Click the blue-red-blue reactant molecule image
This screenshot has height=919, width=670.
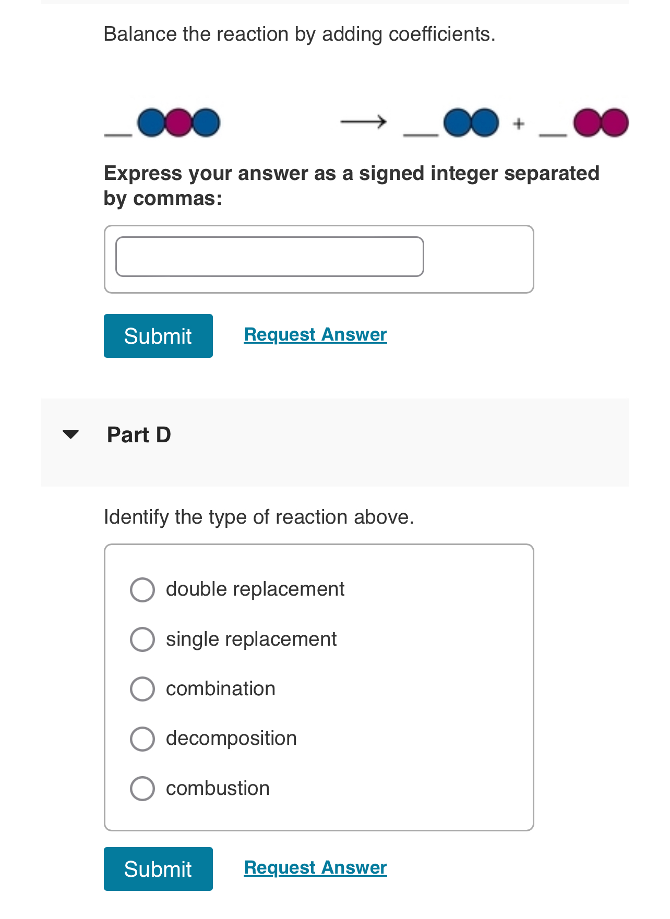pos(178,123)
